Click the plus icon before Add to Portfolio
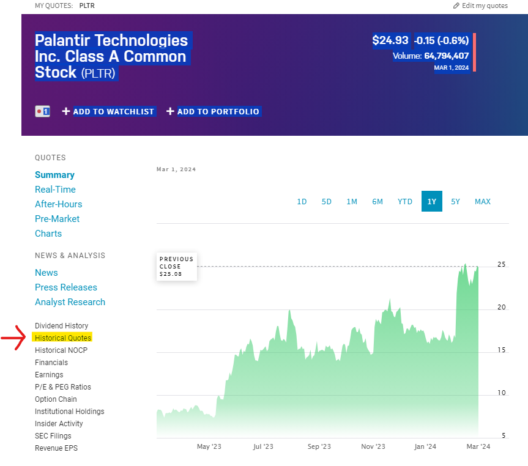Viewport: 528px width, 466px height. tap(170, 111)
